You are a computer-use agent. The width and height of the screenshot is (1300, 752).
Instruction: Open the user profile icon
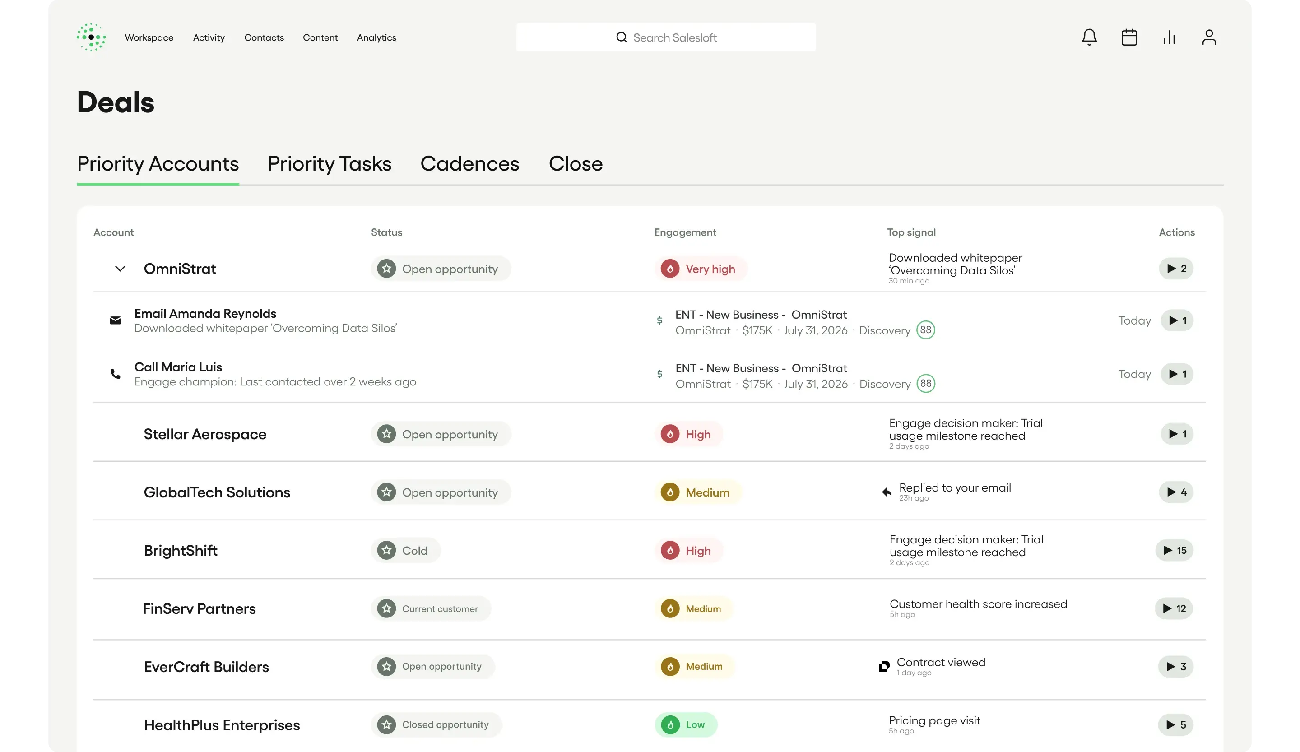click(x=1209, y=37)
